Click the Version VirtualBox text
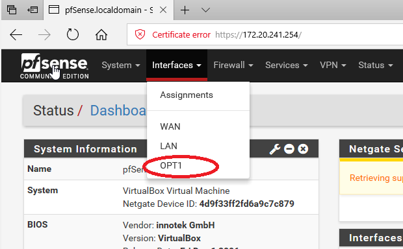Viewport: 403px width, 249px height. coord(162,238)
